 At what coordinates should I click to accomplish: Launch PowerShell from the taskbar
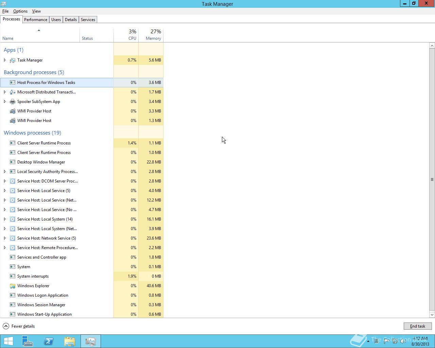[49, 341]
